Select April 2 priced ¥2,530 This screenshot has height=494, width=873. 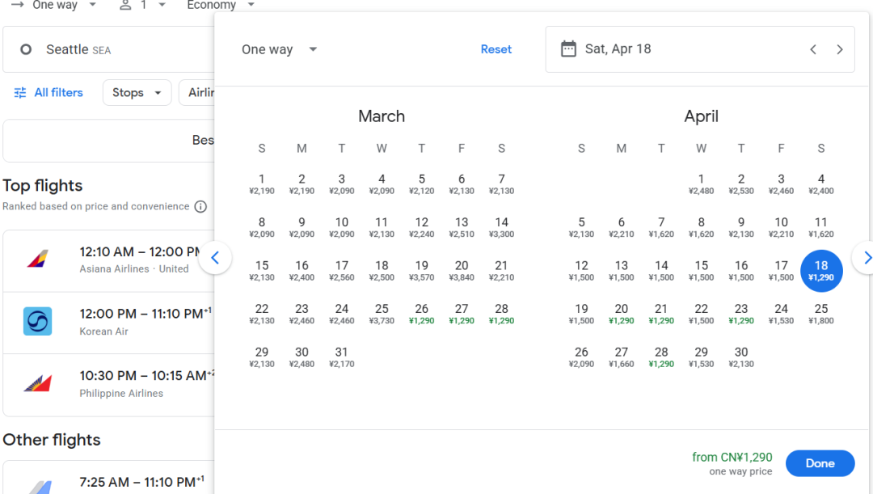pos(741,184)
